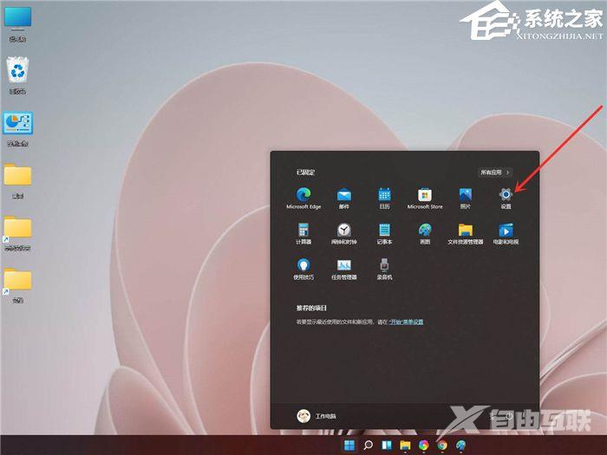Screen dimensions: 607x455
Task: Open File Explorer from the taskbar
Action: coord(405,445)
